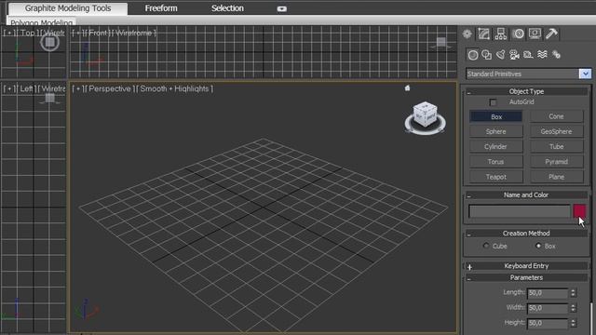Image resolution: width=596 pixels, height=335 pixels.
Task: Open the Perspective viewport [+] menu
Action: [78, 89]
